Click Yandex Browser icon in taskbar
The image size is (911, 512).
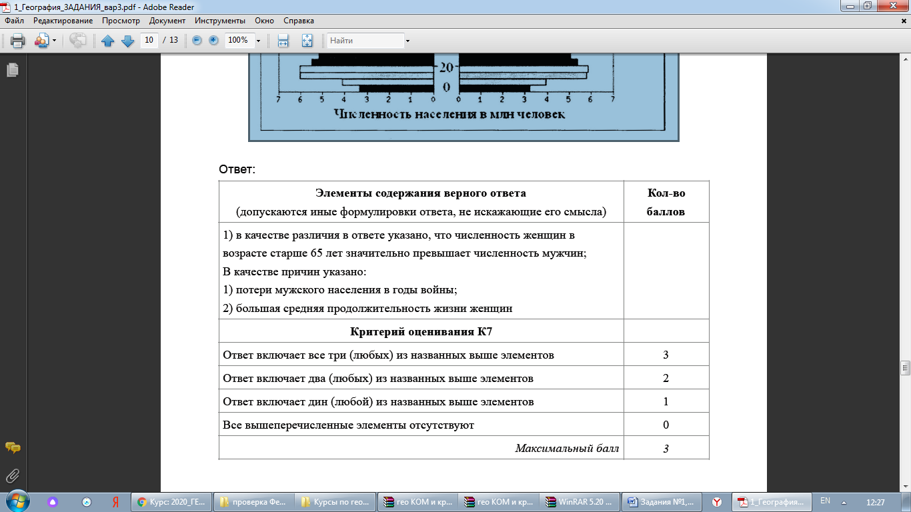716,501
